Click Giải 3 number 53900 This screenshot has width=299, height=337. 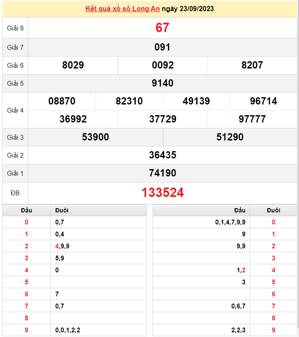[96, 137]
